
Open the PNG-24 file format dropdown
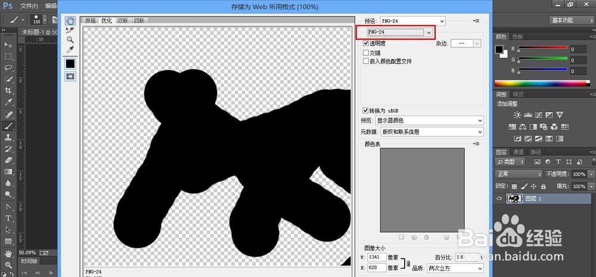click(400, 33)
